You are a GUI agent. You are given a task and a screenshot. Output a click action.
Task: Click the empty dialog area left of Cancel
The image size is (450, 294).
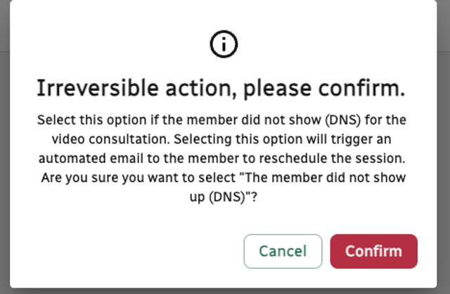point(127,251)
